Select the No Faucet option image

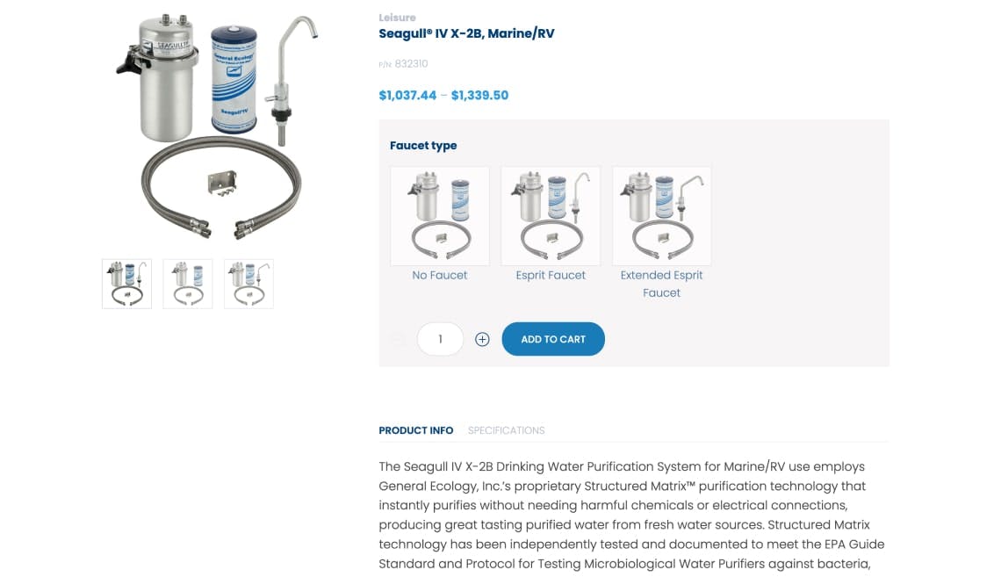[x=440, y=216]
